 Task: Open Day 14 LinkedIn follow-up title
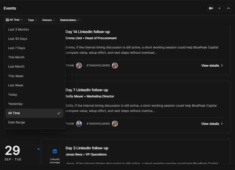click(88, 32)
